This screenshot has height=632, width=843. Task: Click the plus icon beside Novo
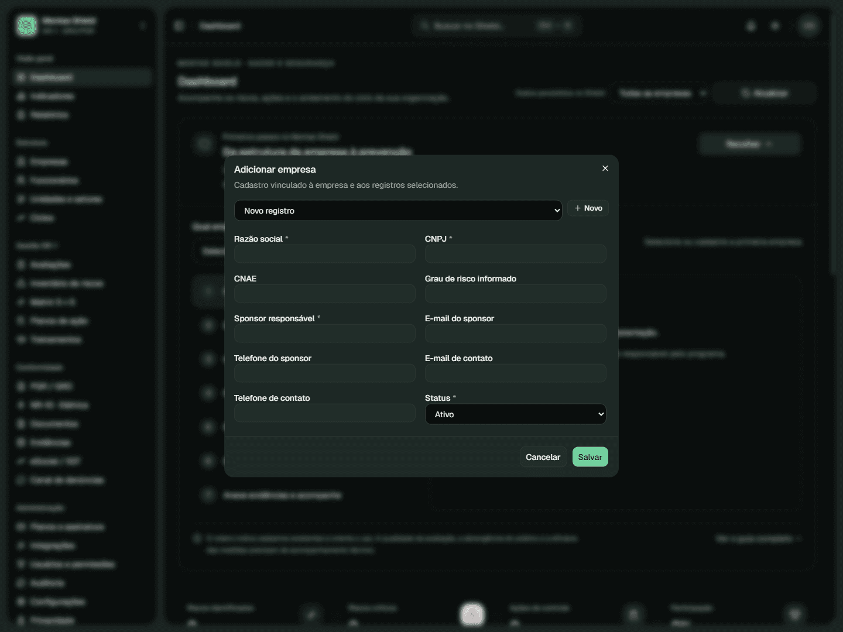[577, 208]
